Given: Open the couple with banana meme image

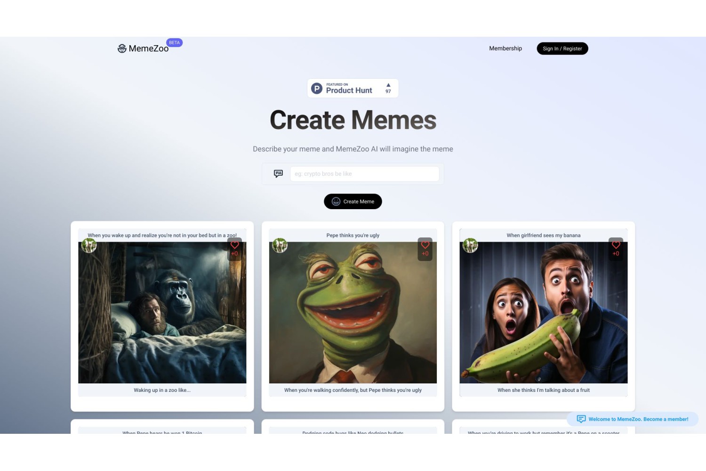Looking at the screenshot, I should coord(544,313).
